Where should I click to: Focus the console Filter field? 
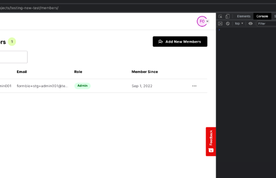click(267, 23)
